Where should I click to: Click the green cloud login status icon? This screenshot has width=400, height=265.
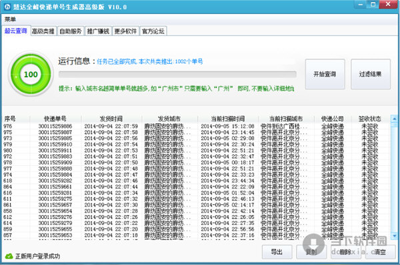click(9, 256)
